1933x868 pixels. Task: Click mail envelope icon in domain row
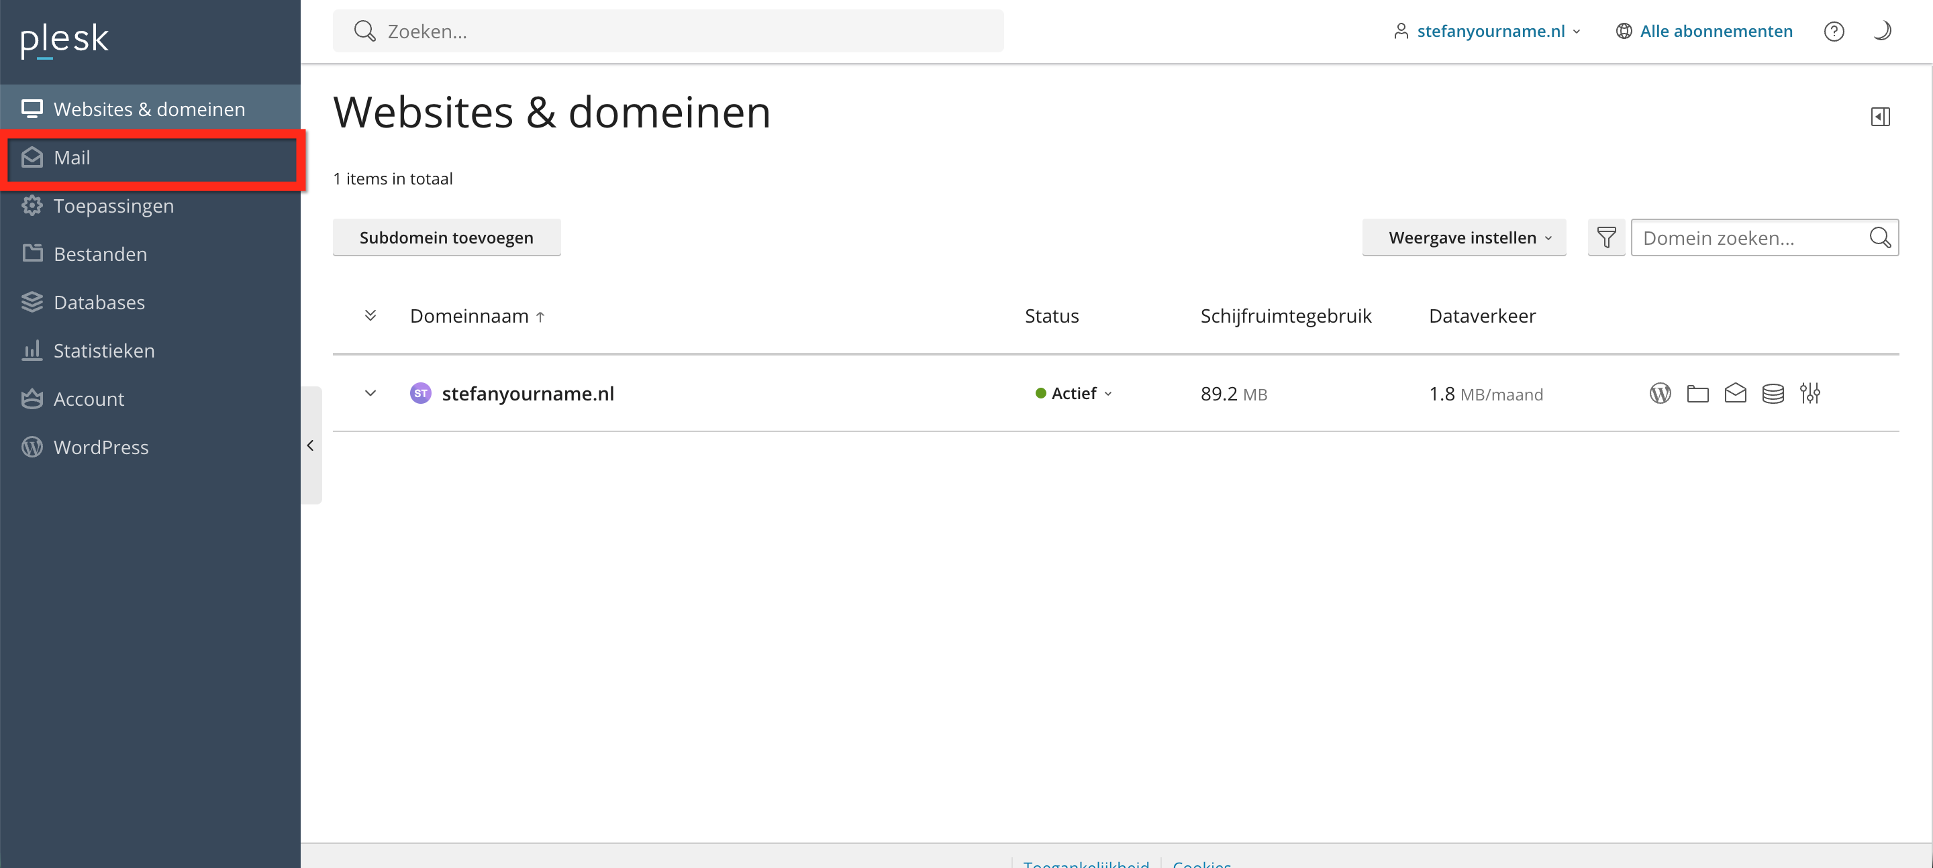[x=1735, y=393]
